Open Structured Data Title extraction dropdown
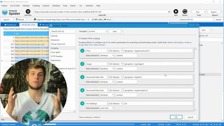224x126 pixels. point(107,82)
